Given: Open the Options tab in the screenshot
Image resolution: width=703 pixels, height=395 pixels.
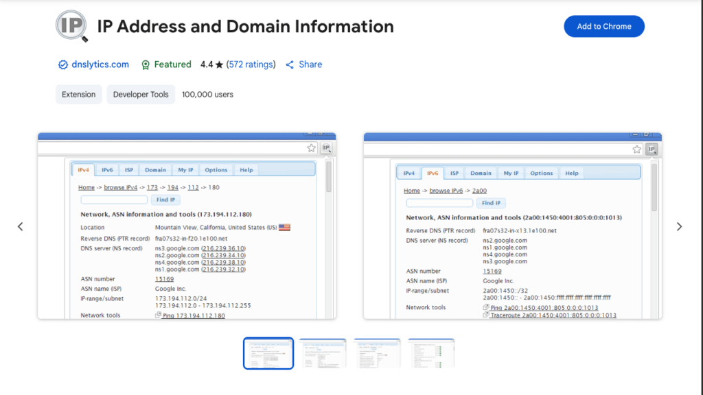Looking at the screenshot, I should 216,169.
